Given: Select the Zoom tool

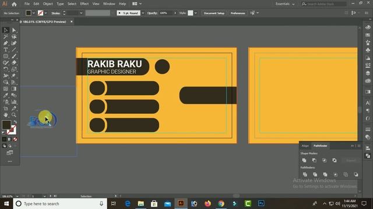Looking at the screenshot, I should coord(14,115).
